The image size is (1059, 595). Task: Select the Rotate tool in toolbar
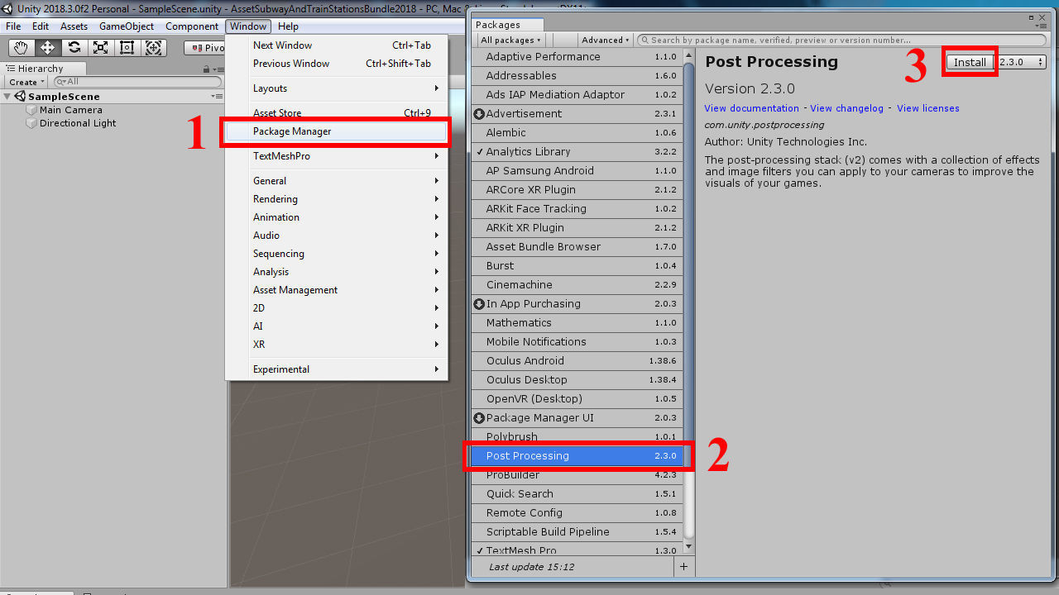coord(74,48)
